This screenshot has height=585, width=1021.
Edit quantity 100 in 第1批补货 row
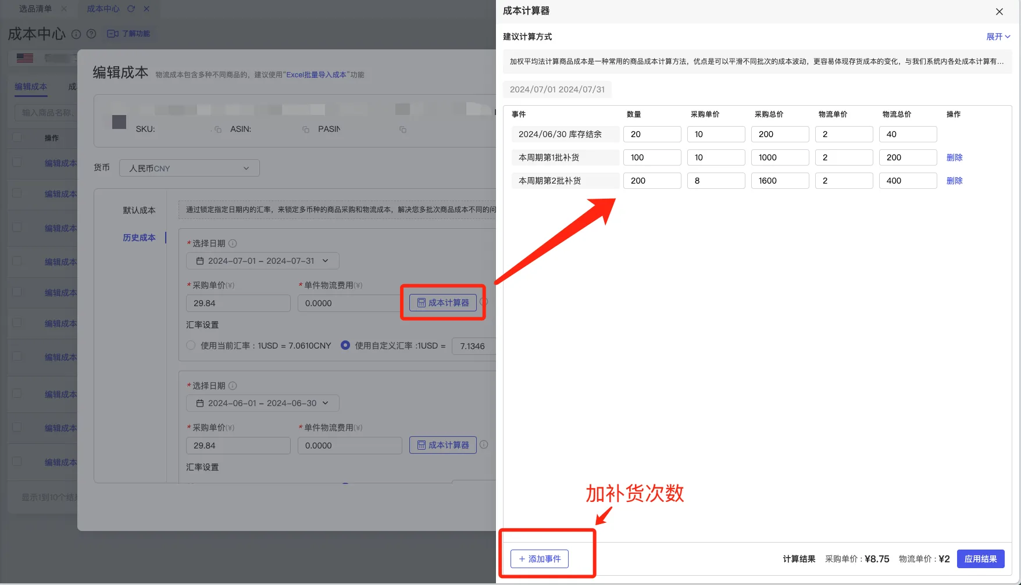coord(652,157)
